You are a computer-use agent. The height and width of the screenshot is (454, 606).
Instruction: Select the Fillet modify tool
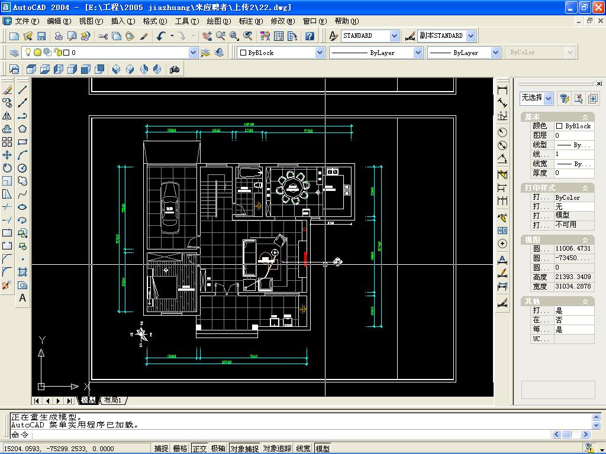(7, 272)
